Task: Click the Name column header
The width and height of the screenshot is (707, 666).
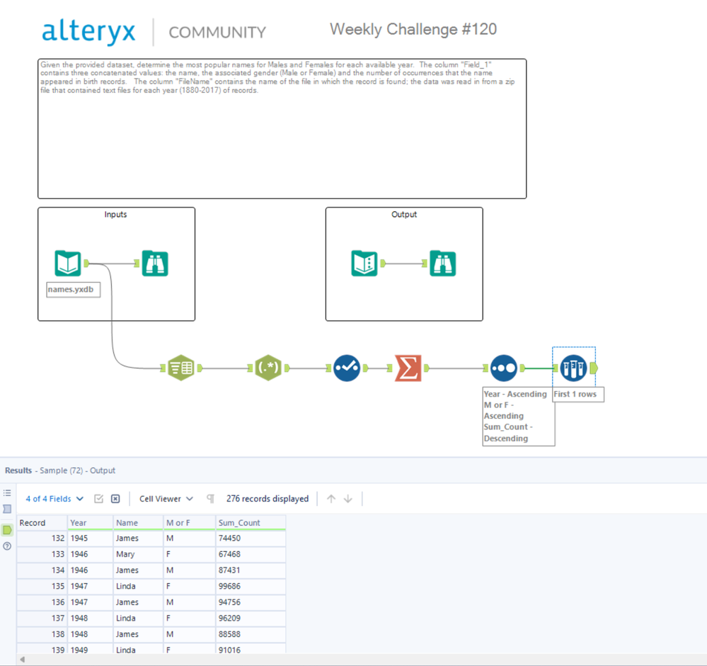Action: click(x=138, y=522)
